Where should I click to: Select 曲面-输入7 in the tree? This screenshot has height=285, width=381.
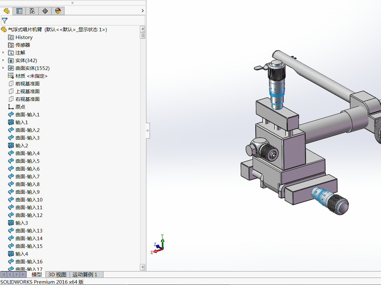point(27,177)
